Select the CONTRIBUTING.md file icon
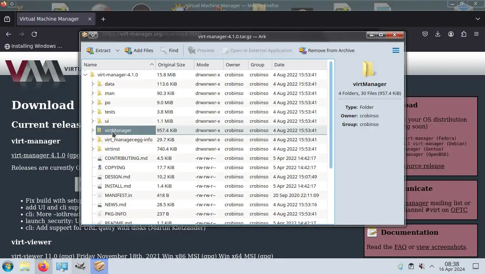485x274 pixels. click(99, 158)
